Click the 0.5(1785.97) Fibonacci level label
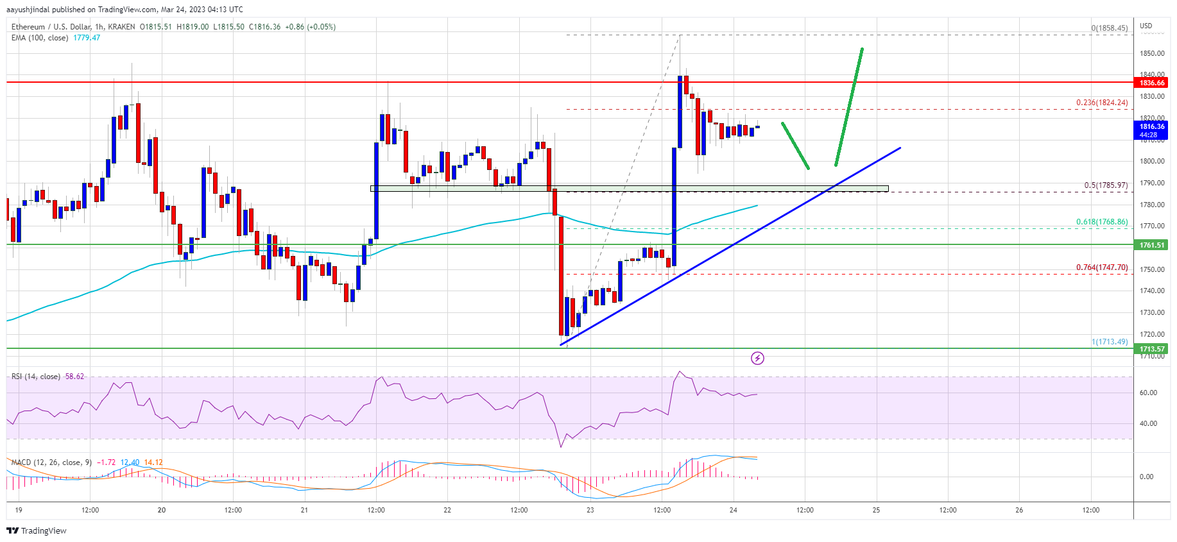This screenshot has height=542, width=1177. 1106,185
